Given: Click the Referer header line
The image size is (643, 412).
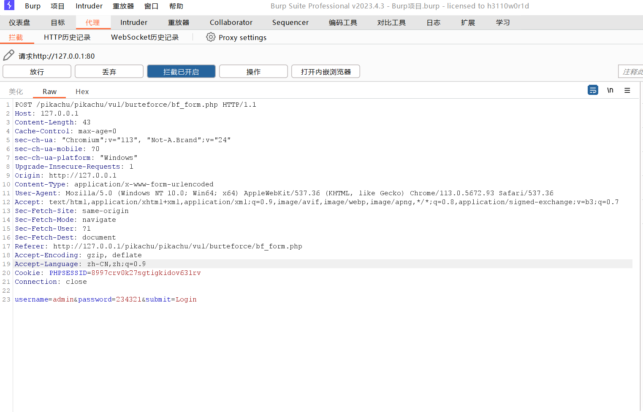Looking at the screenshot, I should click(158, 246).
